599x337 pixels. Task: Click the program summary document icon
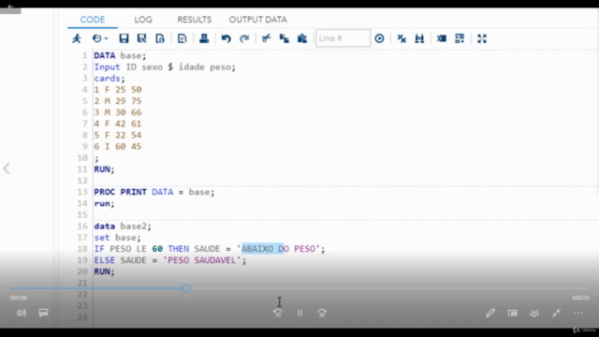pyautogui.click(x=160, y=38)
